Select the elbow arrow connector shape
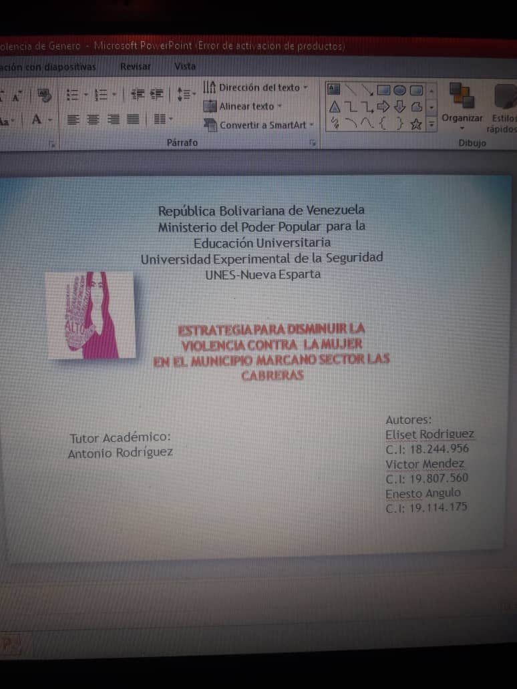Viewport: 517px width, 689px height. [x=367, y=107]
